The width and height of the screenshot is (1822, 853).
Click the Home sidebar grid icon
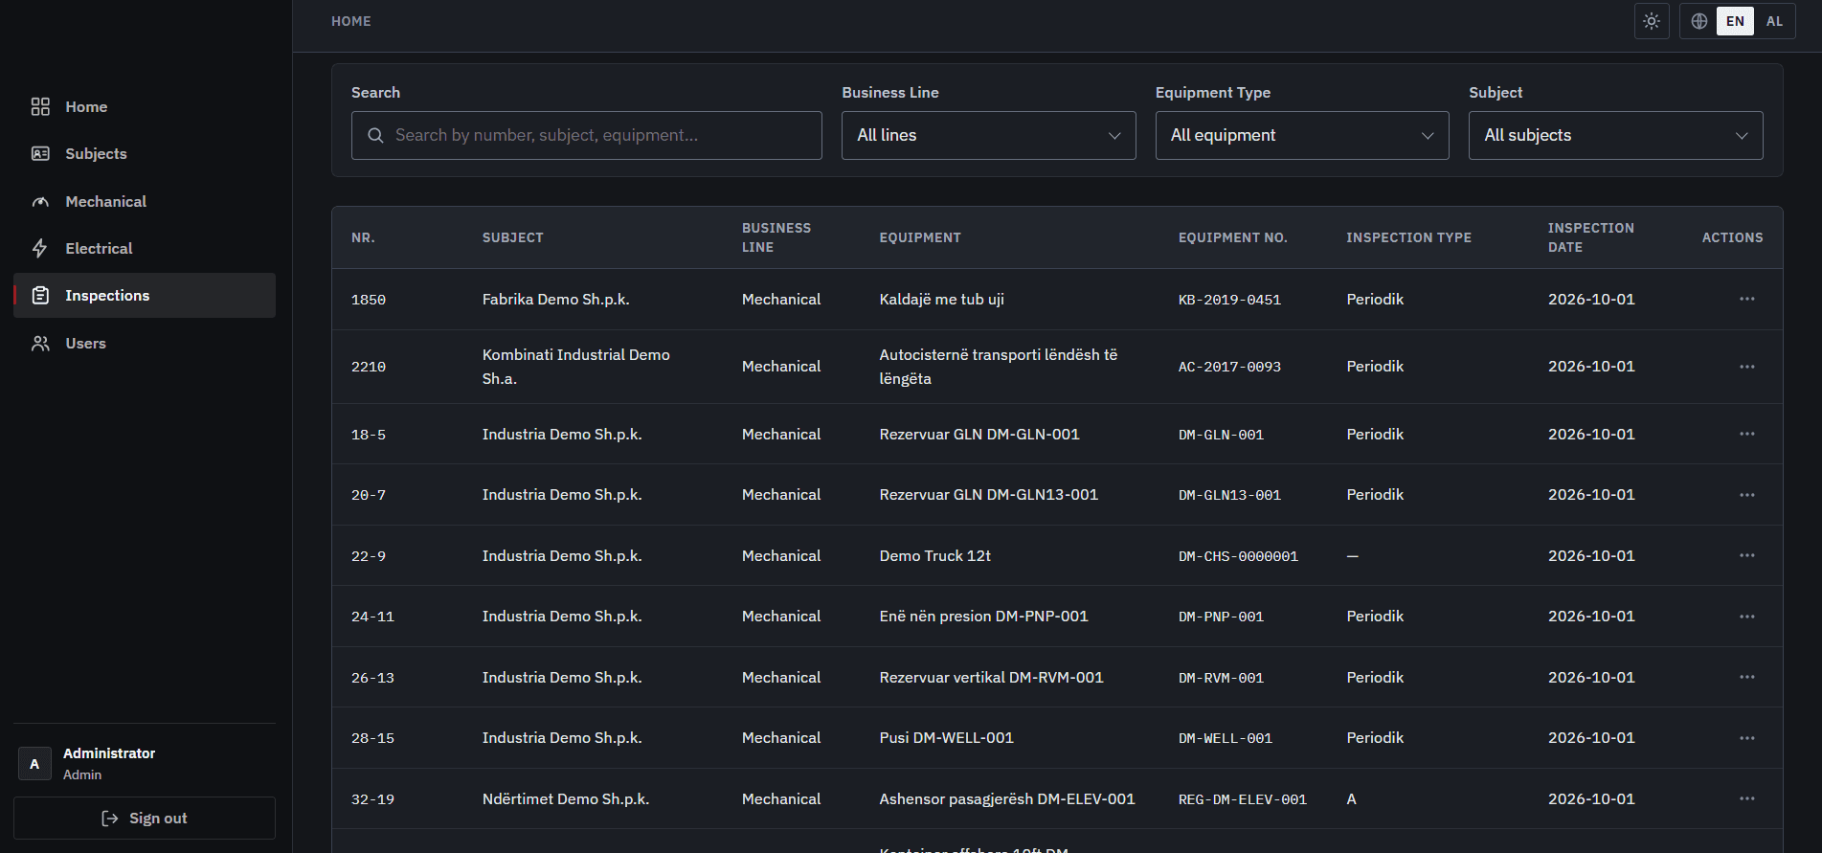tap(40, 107)
